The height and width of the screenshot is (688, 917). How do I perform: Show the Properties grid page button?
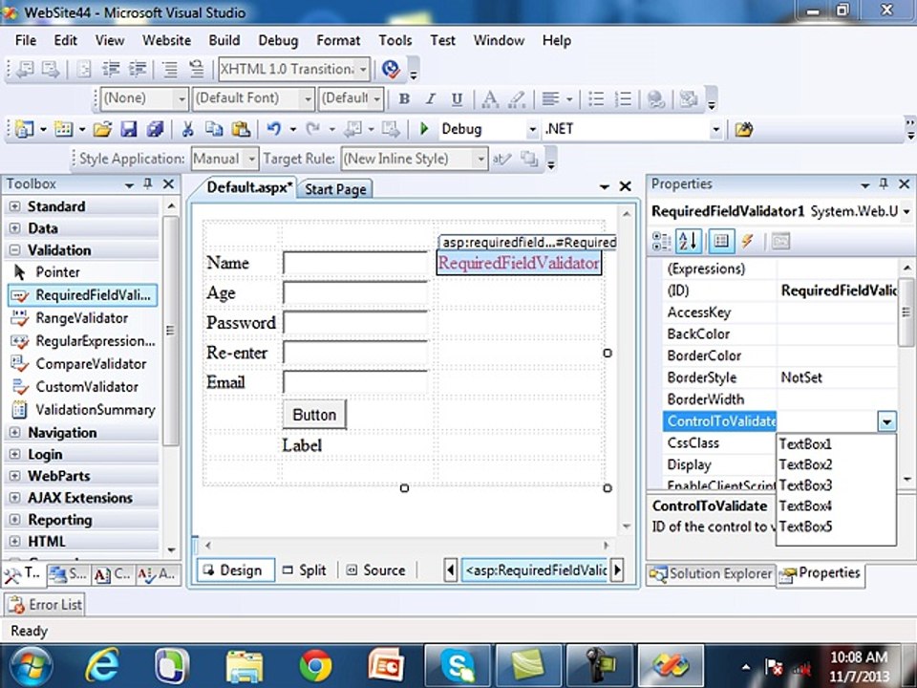pyautogui.click(x=721, y=241)
